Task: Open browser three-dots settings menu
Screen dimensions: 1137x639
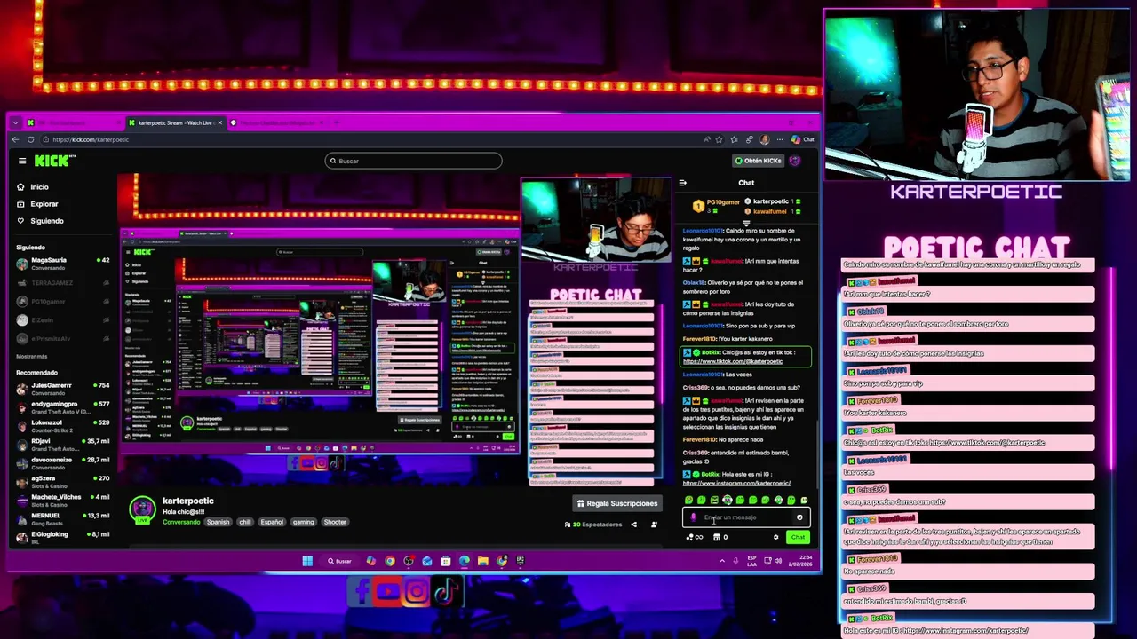Action: 779,139
